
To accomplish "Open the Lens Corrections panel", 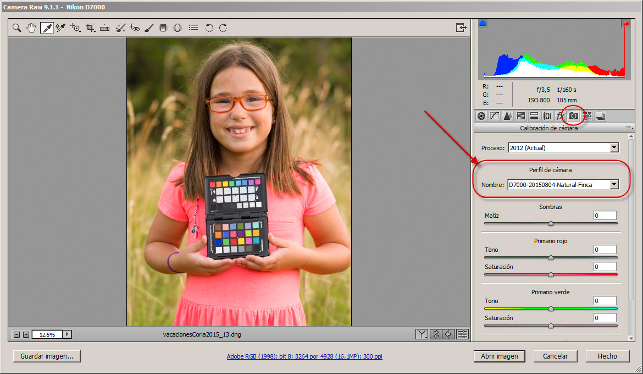I will (547, 116).
